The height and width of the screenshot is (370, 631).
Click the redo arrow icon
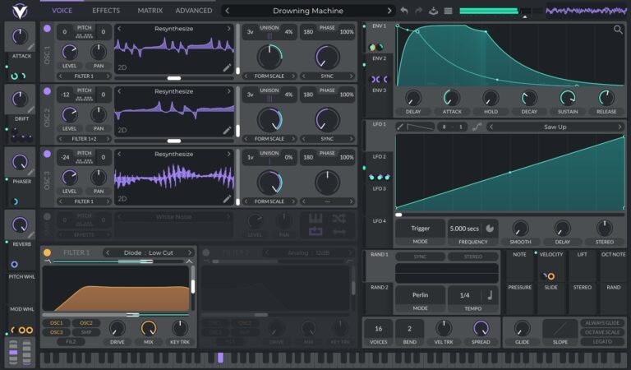[419, 11]
